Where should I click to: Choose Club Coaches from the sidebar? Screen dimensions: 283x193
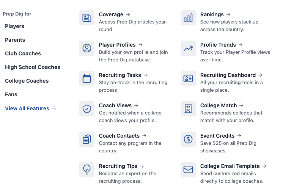pos(23,53)
